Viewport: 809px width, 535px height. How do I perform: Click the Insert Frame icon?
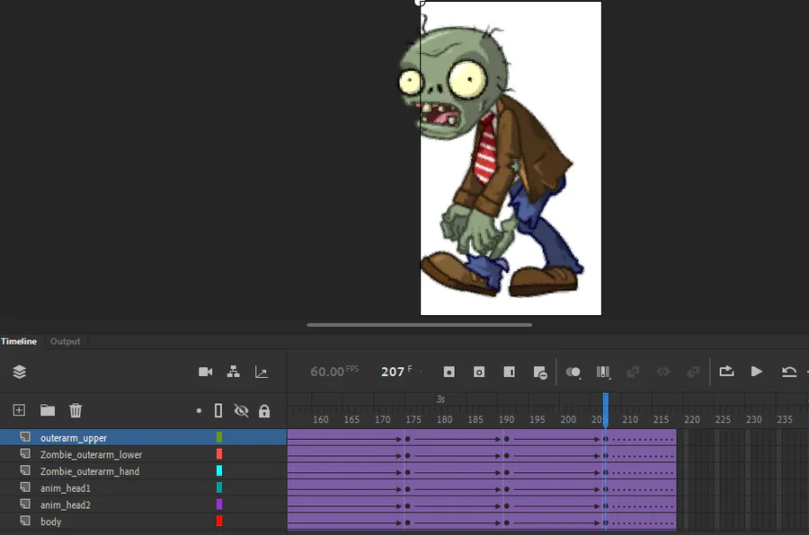[509, 372]
